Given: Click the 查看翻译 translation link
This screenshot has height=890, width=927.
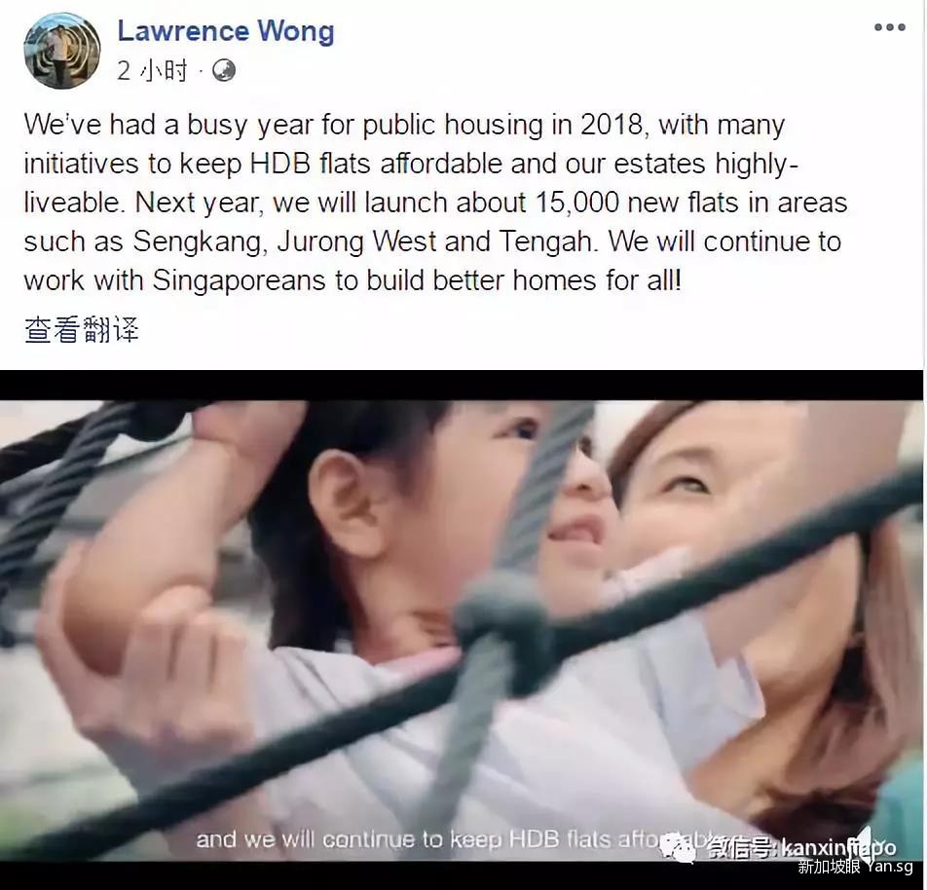Looking at the screenshot, I should pos(82,329).
